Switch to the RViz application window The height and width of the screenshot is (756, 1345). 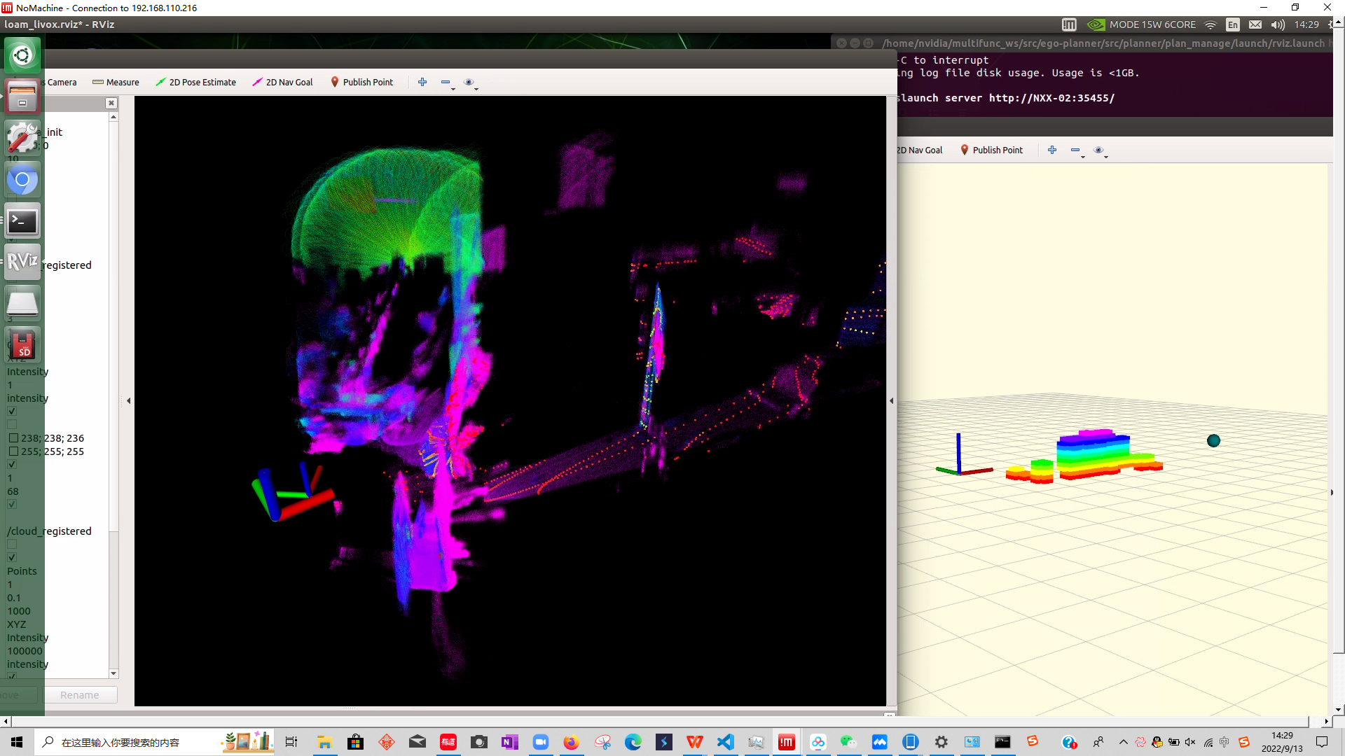click(x=22, y=262)
